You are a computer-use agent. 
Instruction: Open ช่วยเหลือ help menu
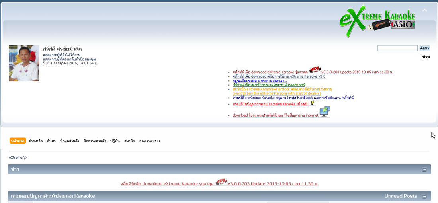(36, 141)
